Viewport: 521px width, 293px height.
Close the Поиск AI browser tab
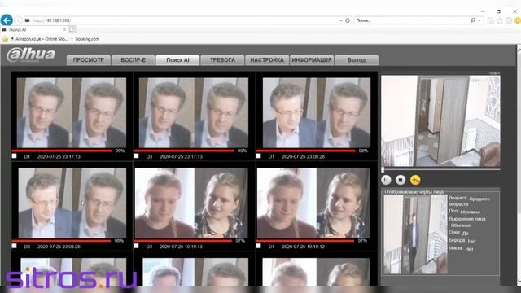point(64,29)
